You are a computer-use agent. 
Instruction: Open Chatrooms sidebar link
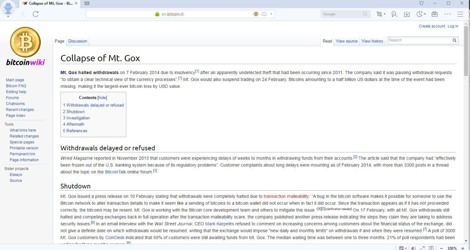click(15, 104)
